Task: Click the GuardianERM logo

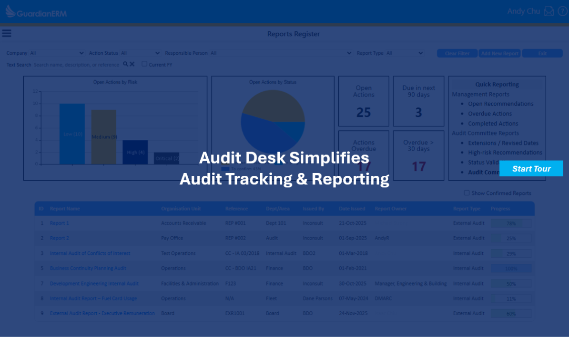Action: [x=36, y=12]
